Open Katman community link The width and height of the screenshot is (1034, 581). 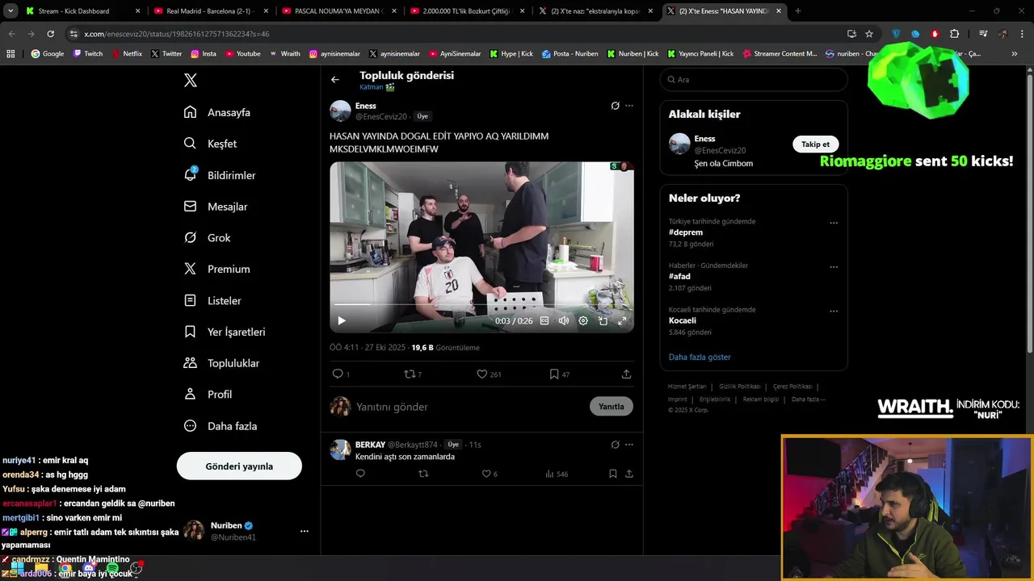pos(377,87)
